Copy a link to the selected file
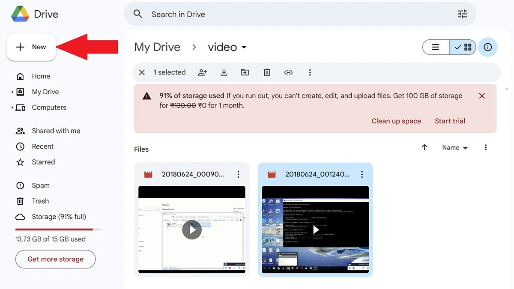 [288, 72]
